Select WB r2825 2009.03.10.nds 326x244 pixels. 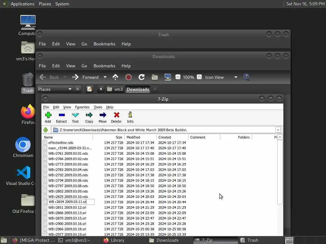(68, 197)
